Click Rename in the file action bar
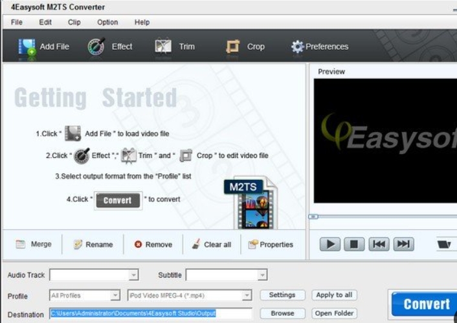Viewport: 457px width, 323px height. pos(93,244)
